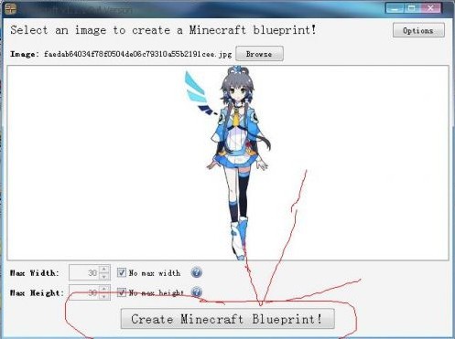Toggle the No max width checkbox

pos(122,272)
